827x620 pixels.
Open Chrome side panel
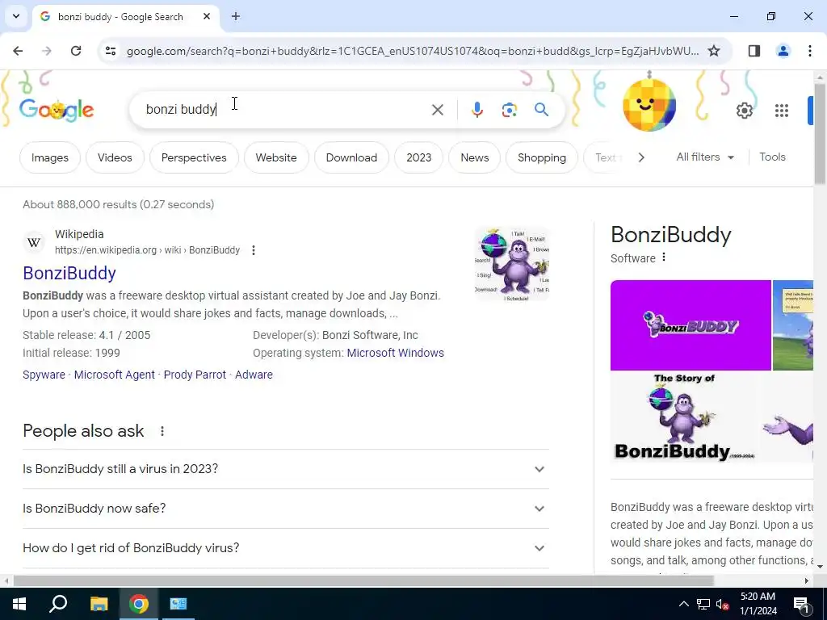(754, 51)
